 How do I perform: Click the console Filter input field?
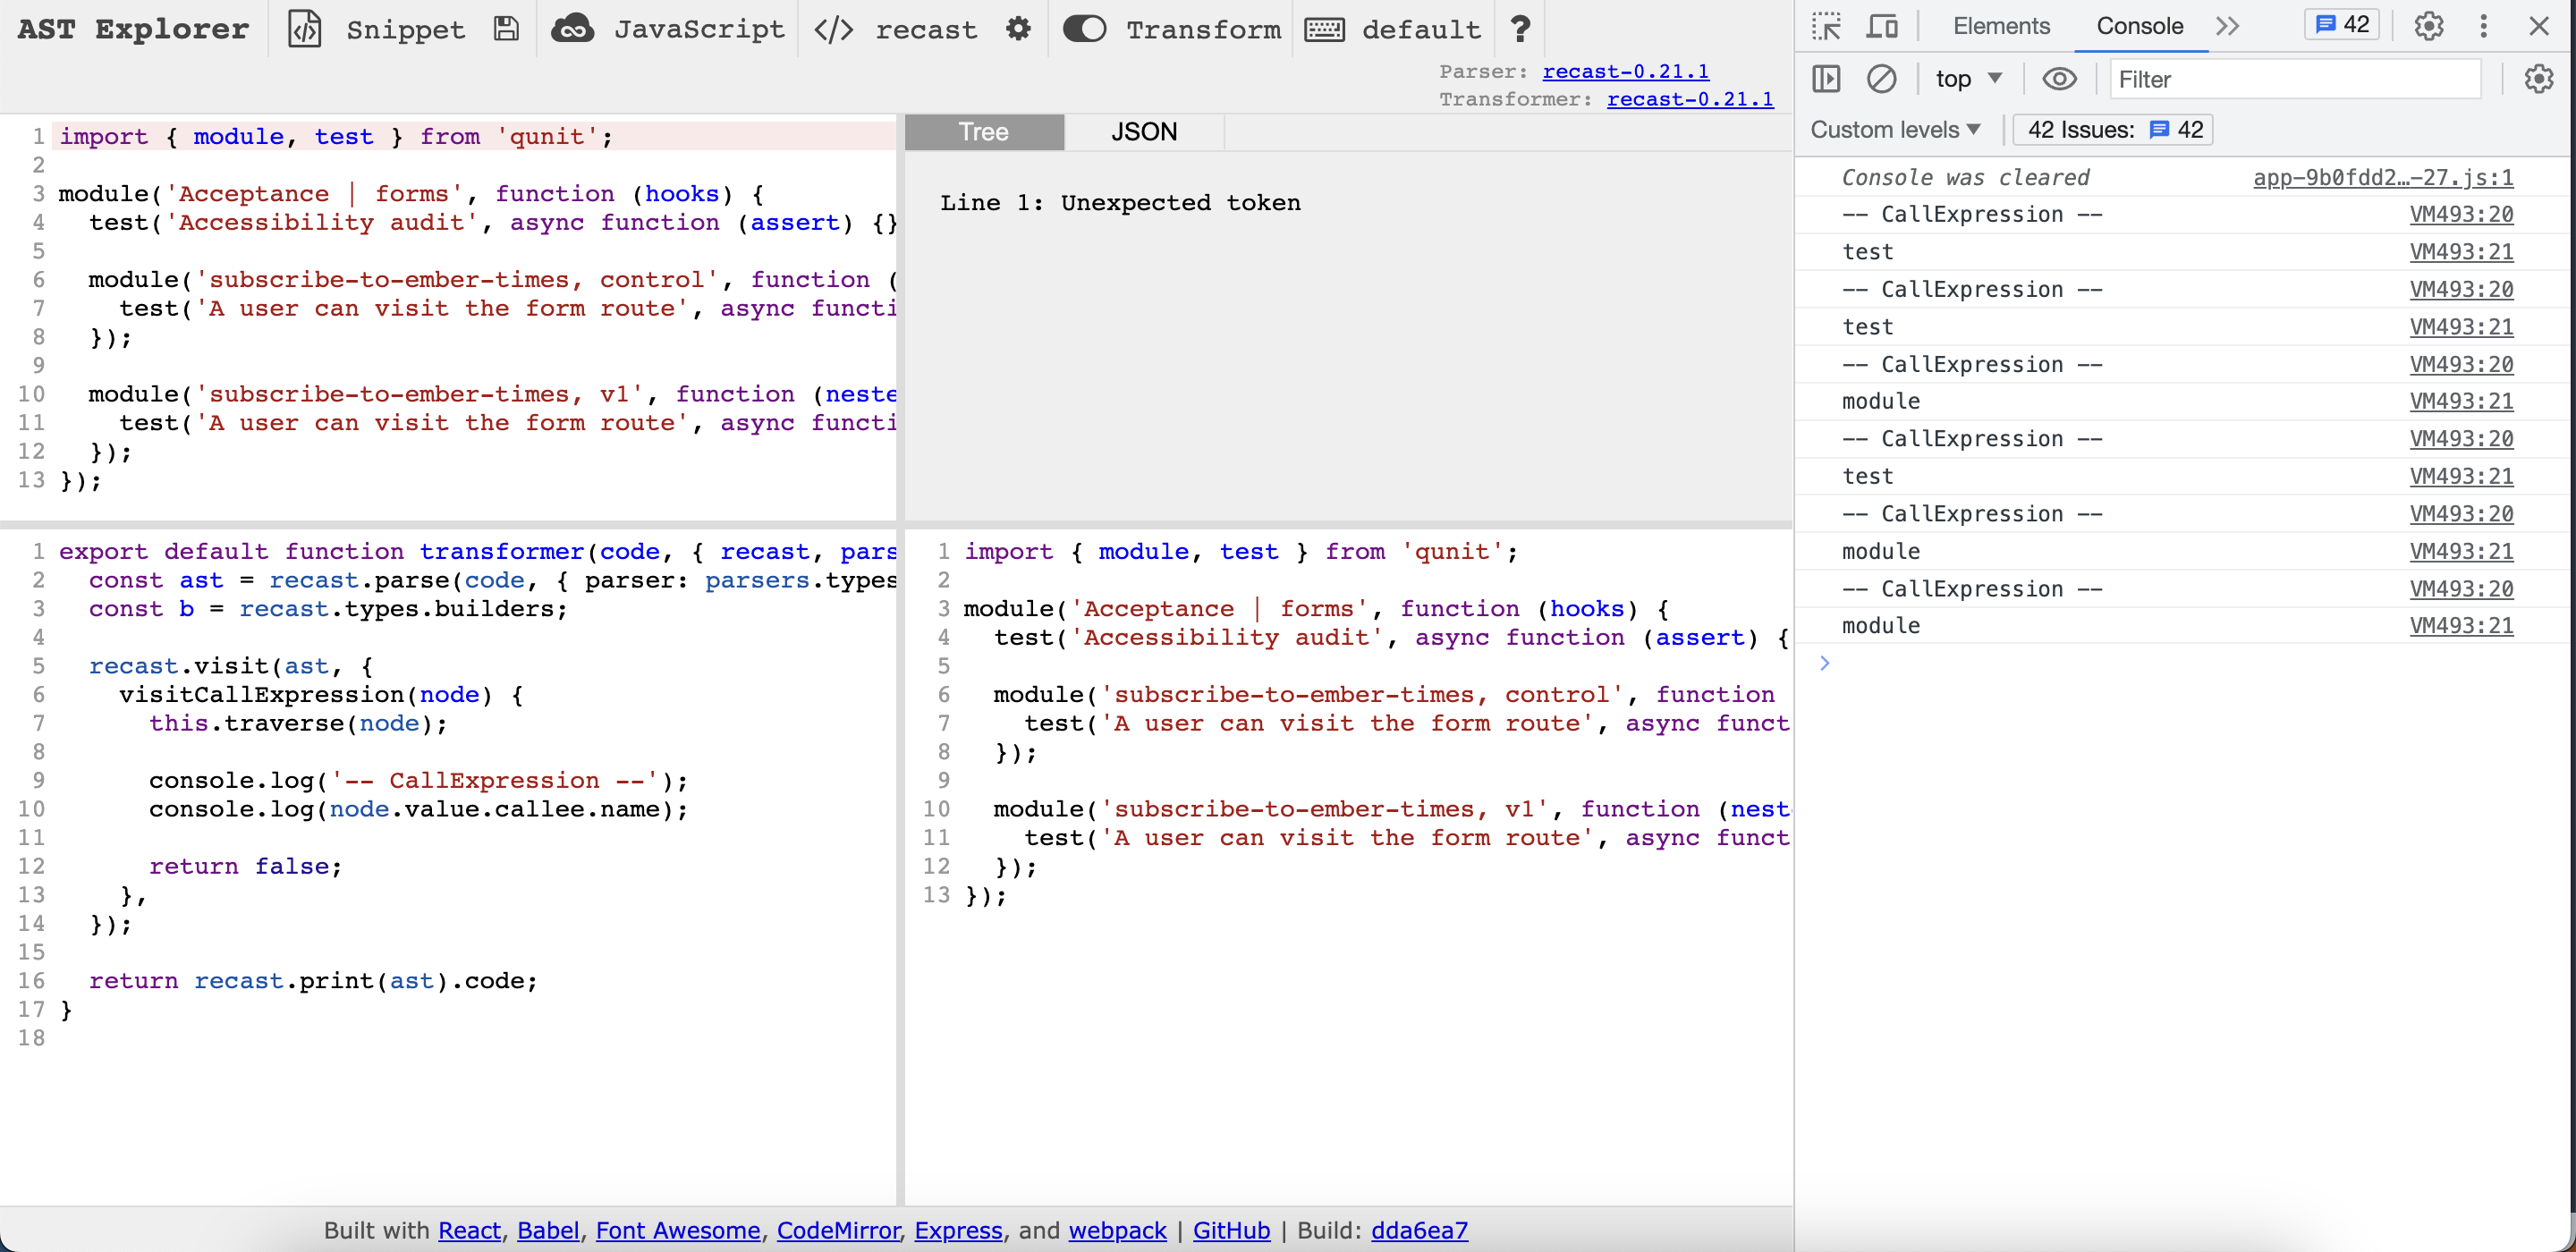click(2294, 79)
